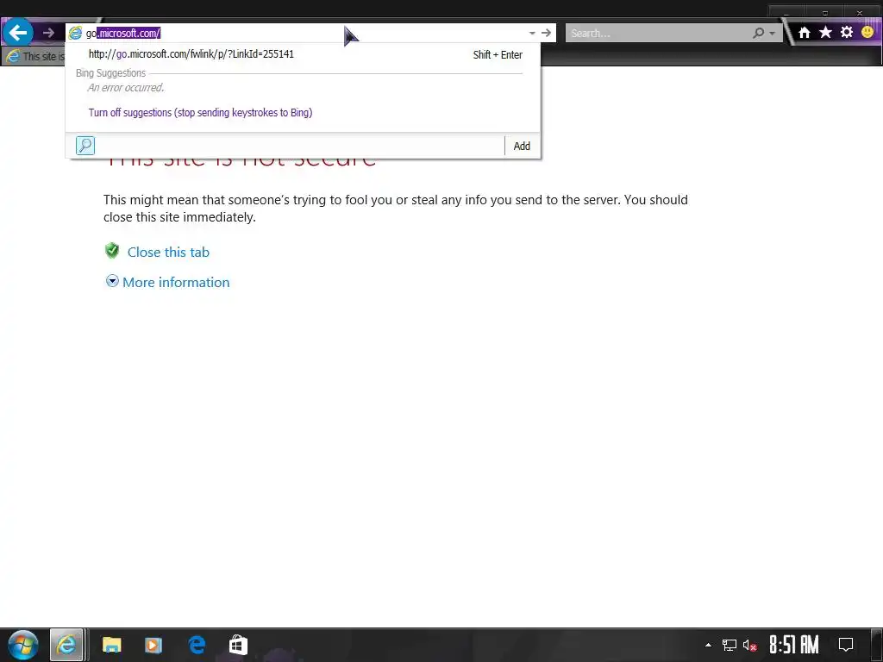Click the 8:51 AM clock
This screenshot has height=662, width=883.
pos(794,645)
